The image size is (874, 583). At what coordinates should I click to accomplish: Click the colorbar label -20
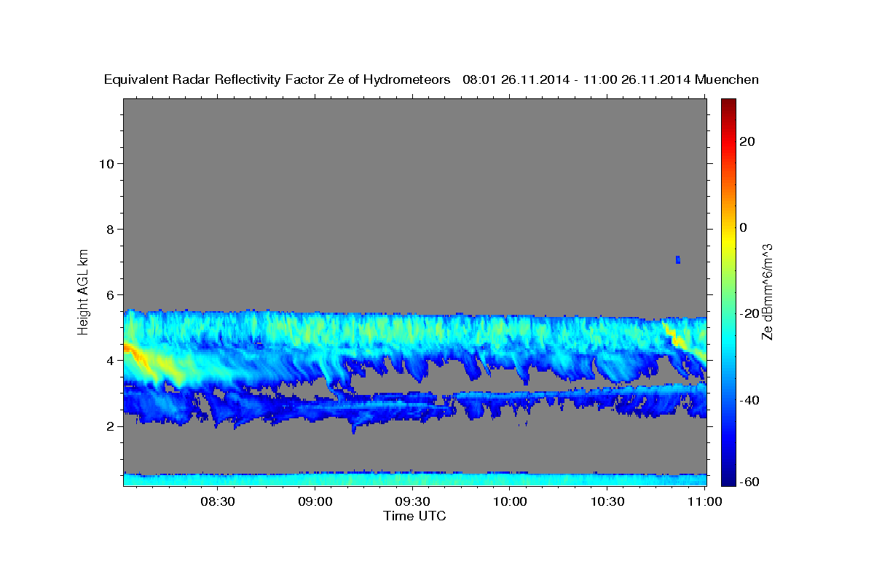pos(750,313)
